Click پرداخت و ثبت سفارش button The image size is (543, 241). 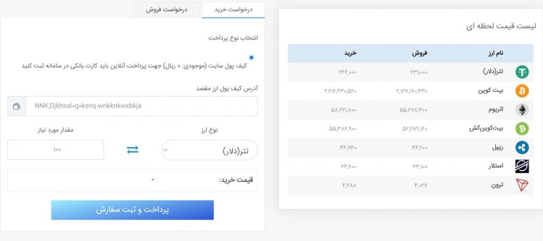click(132, 210)
